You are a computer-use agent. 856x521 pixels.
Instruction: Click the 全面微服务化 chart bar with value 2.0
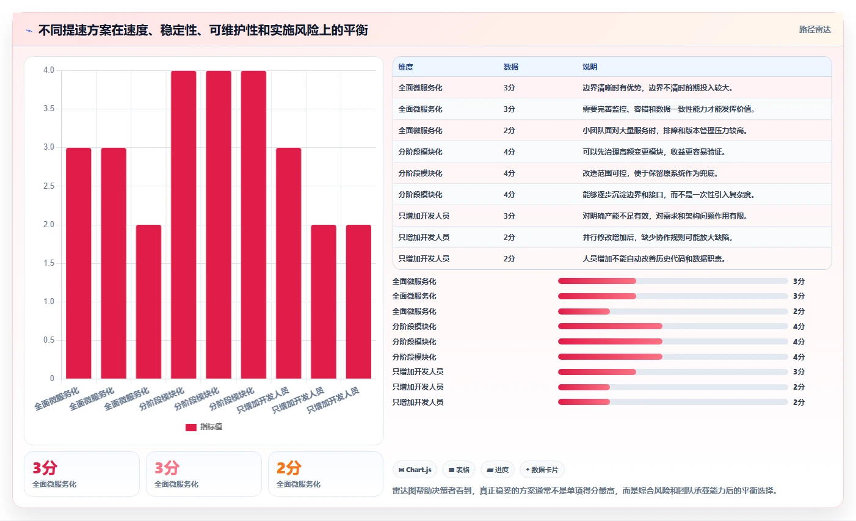148,302
